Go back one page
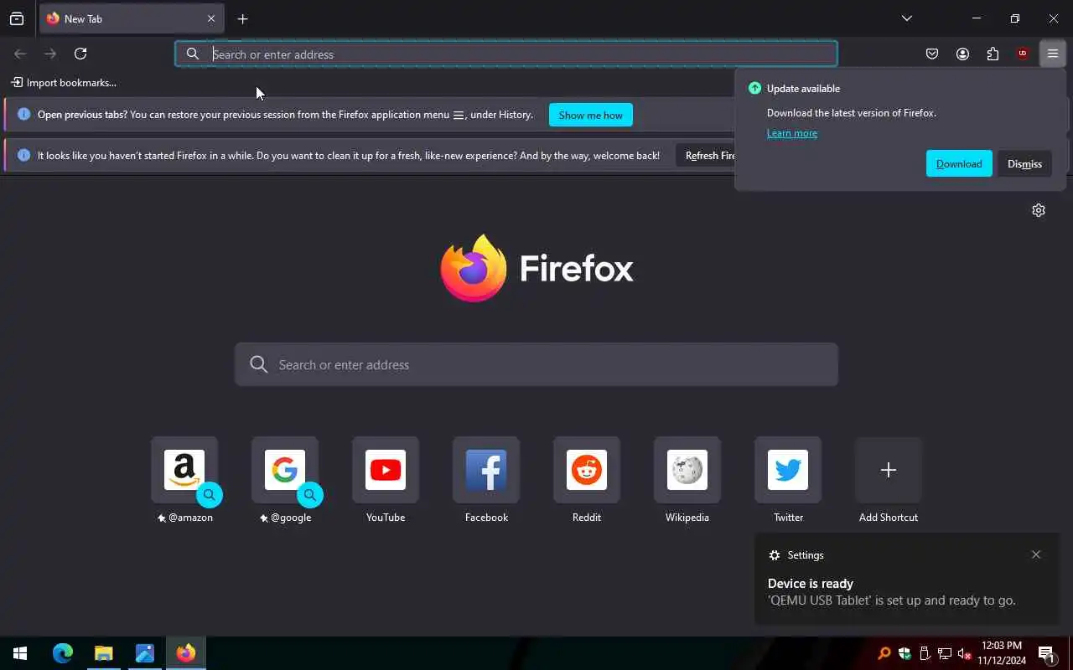This screenshot has height=670, width=1073. tap(20, 54)
